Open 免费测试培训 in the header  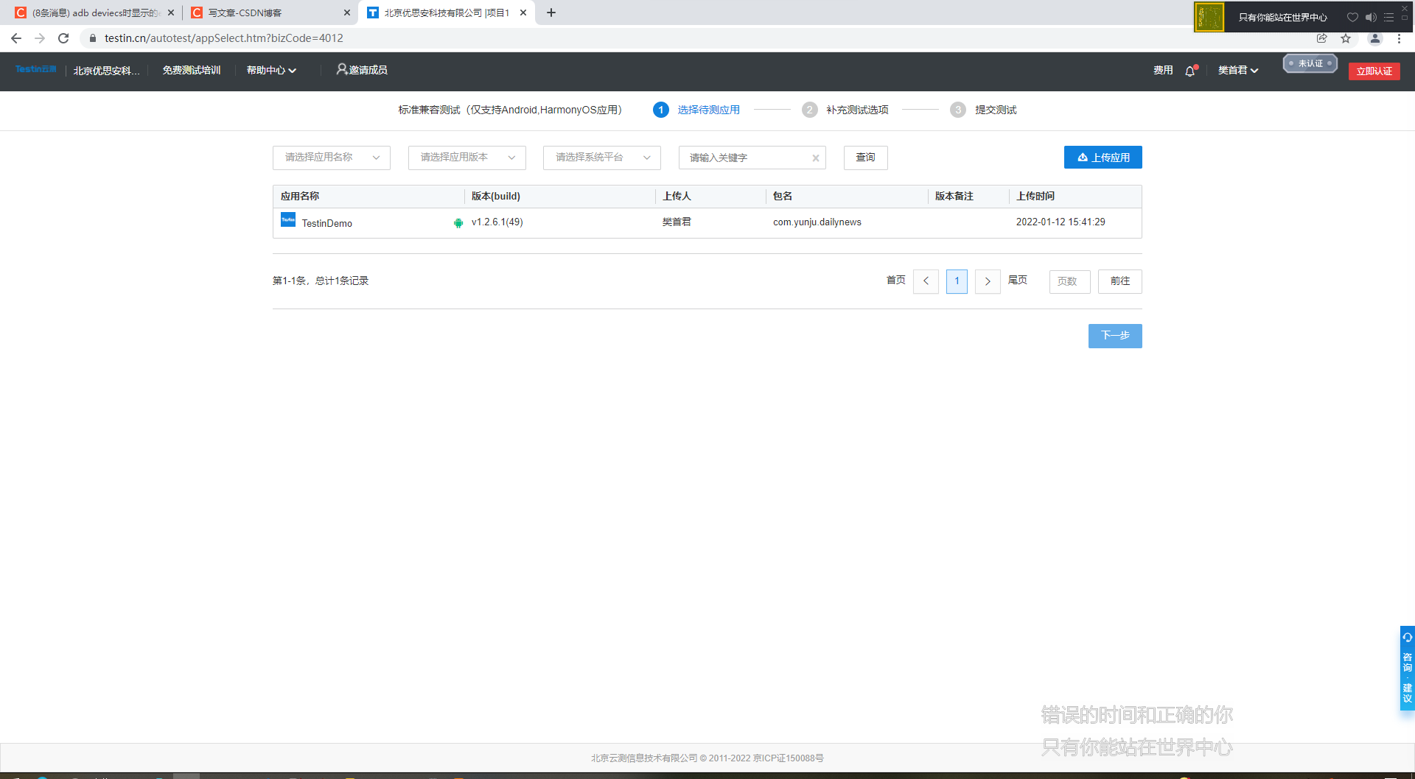tap(192, 70)
